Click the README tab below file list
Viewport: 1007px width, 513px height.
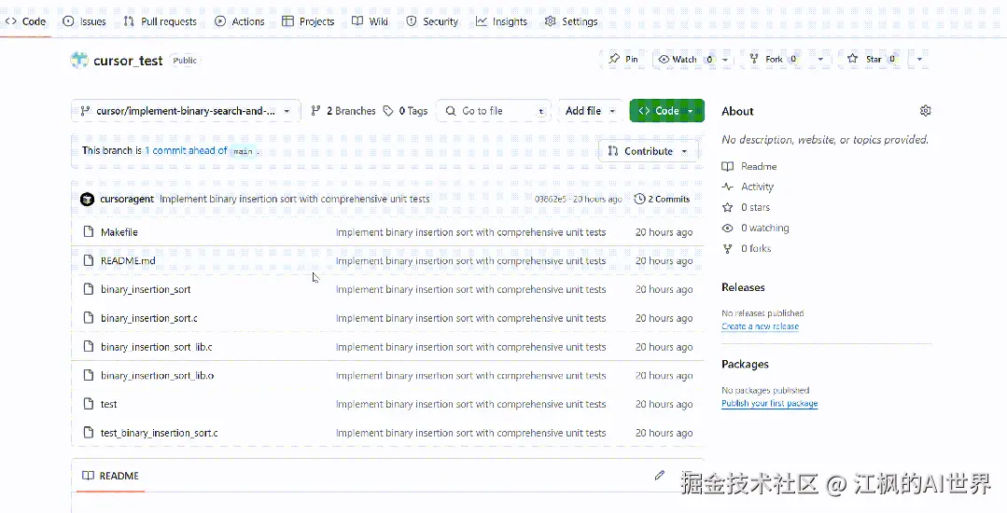(x=110, y=476)
